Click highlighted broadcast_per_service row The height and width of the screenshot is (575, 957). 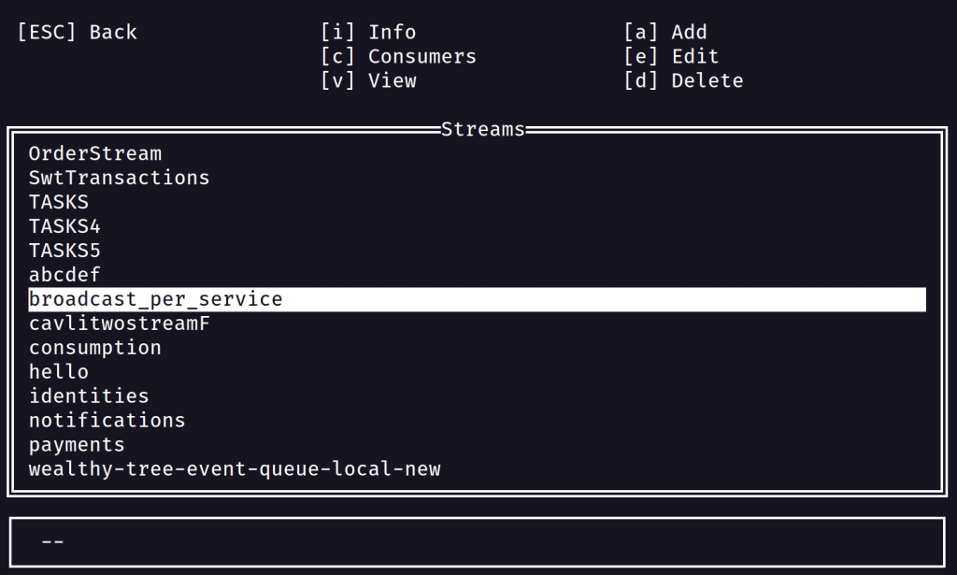(x=478, y=300)
